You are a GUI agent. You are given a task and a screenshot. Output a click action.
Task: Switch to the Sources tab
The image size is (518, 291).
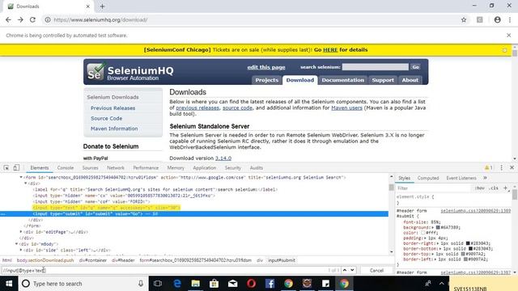[90, 167]
